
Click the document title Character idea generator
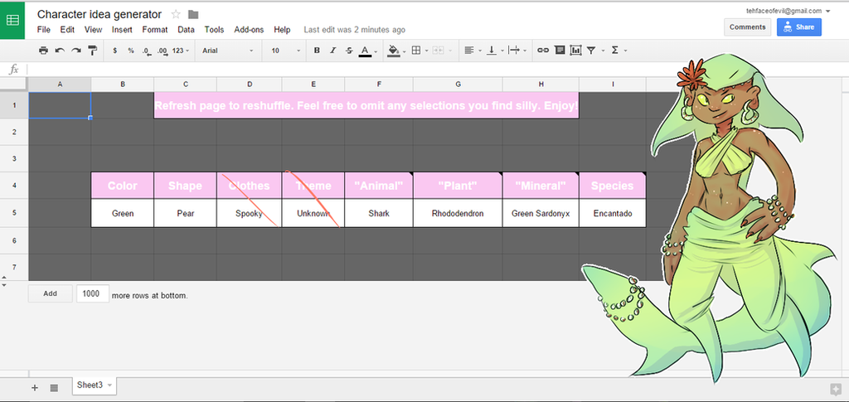tap(99, 15)
